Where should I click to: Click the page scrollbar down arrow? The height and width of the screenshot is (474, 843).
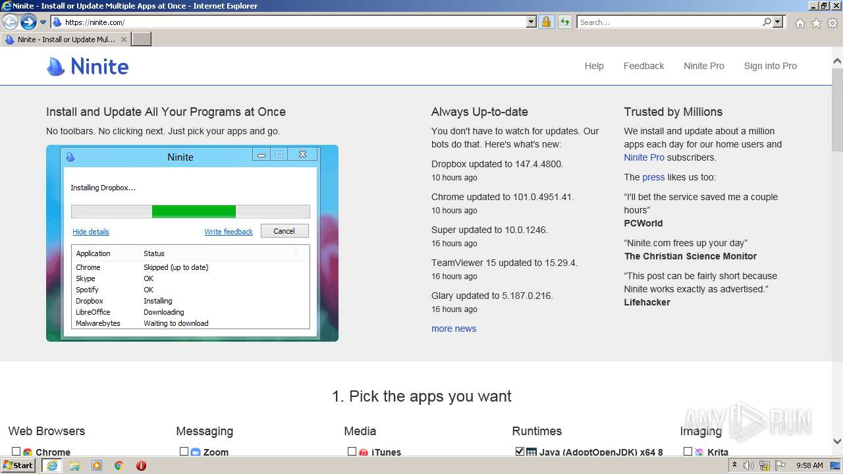tap(837, 442)
